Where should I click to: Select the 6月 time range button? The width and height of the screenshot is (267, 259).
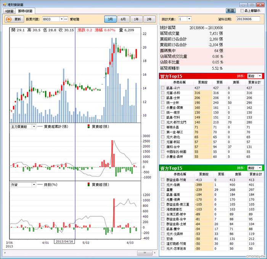point(123,19)
